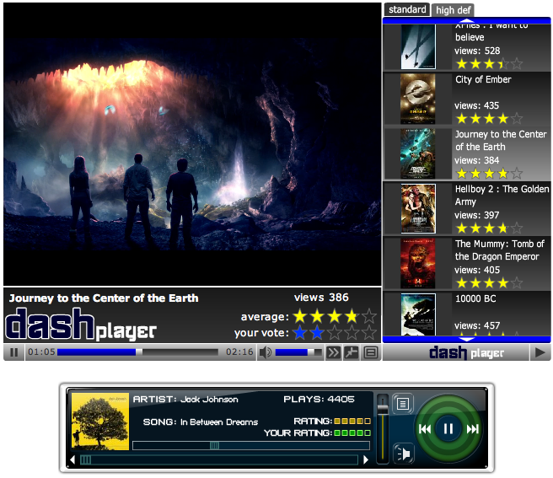Image resolution: width=553 pixels, height=478 pixels.
Task: Select the 10000 BC poster thumbnail
Action: pos(418,314)
